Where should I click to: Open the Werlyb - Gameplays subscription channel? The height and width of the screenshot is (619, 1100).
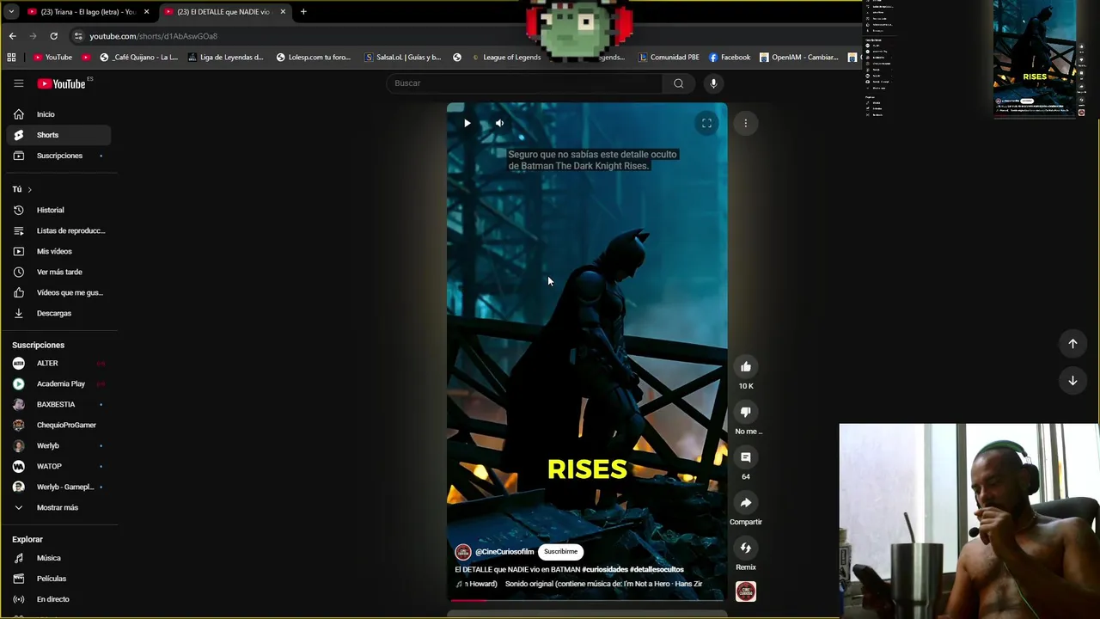[x=59, y=487]
